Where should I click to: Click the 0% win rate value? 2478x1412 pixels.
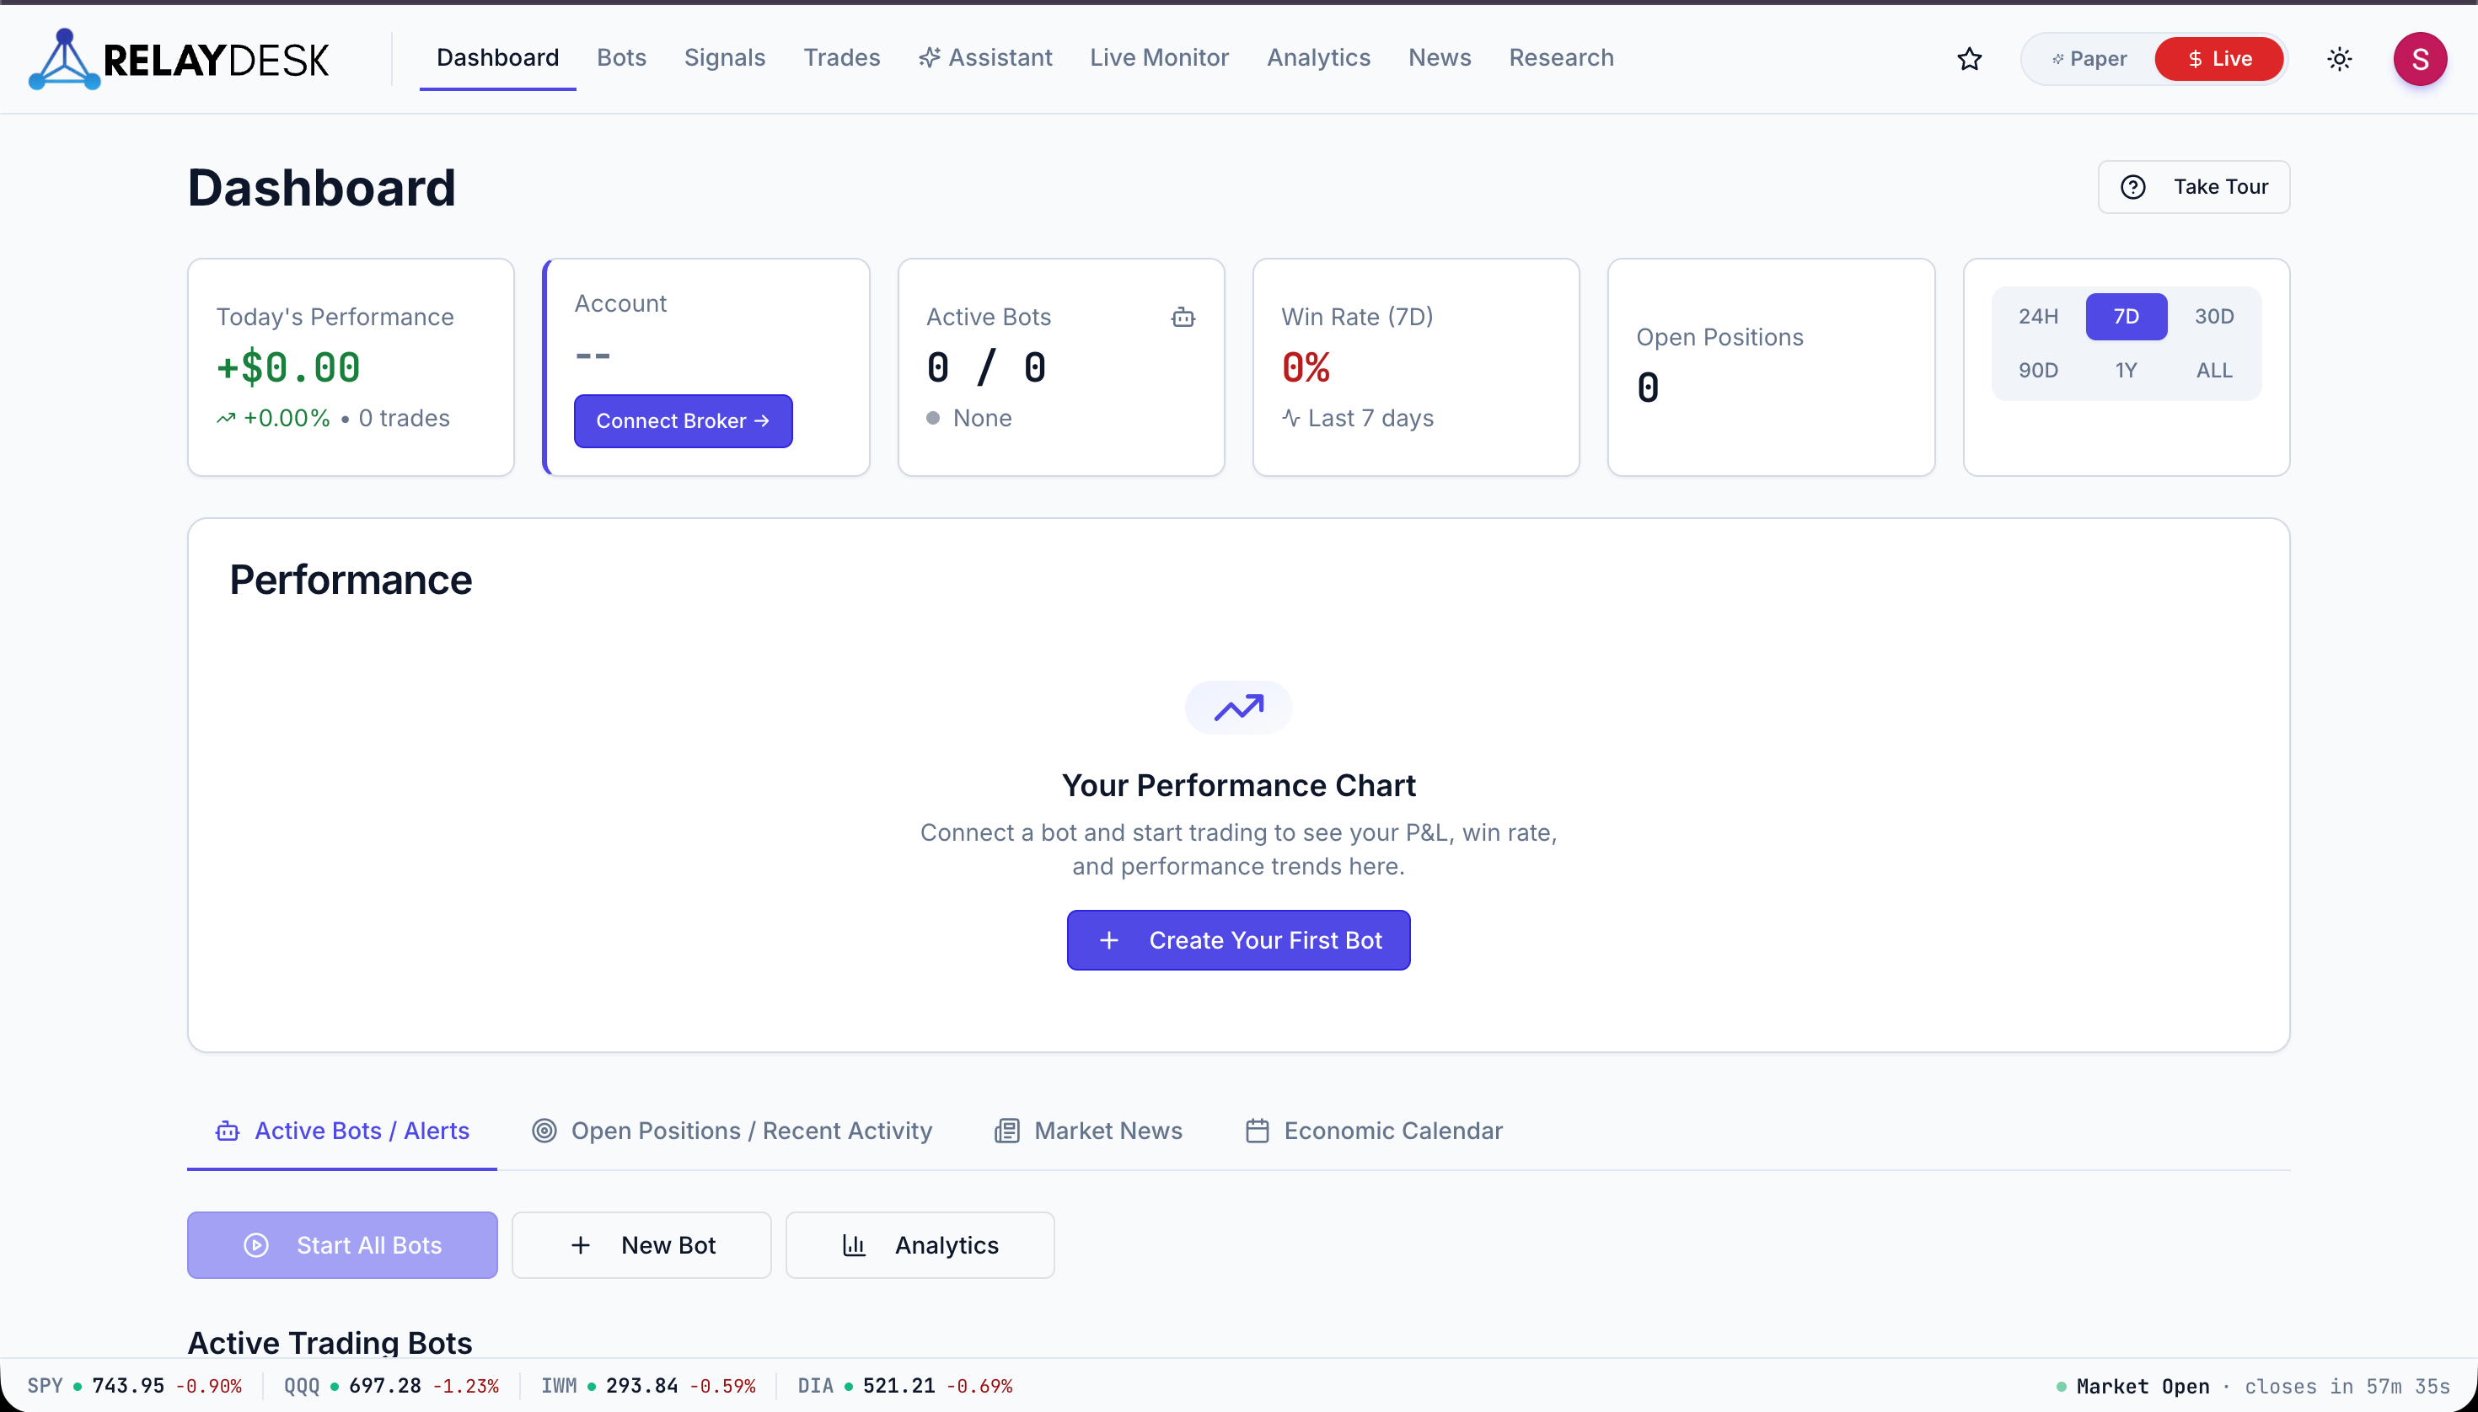[1305, 367]
